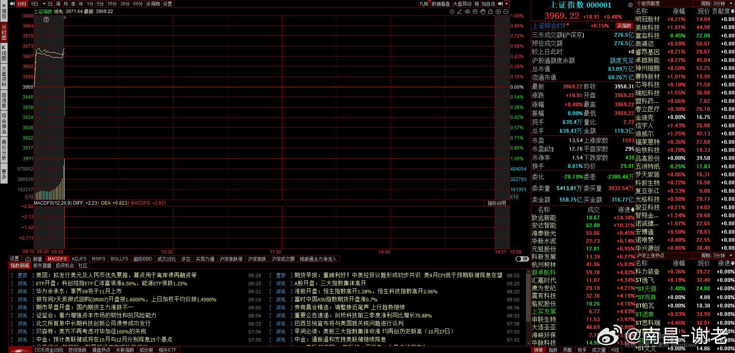
Task: Open the dropdown arrow right of 加自选
Action: (x=507, y=4)
